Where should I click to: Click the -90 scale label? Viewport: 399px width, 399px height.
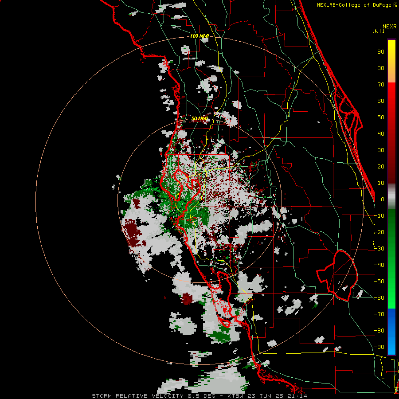[379, 347]
